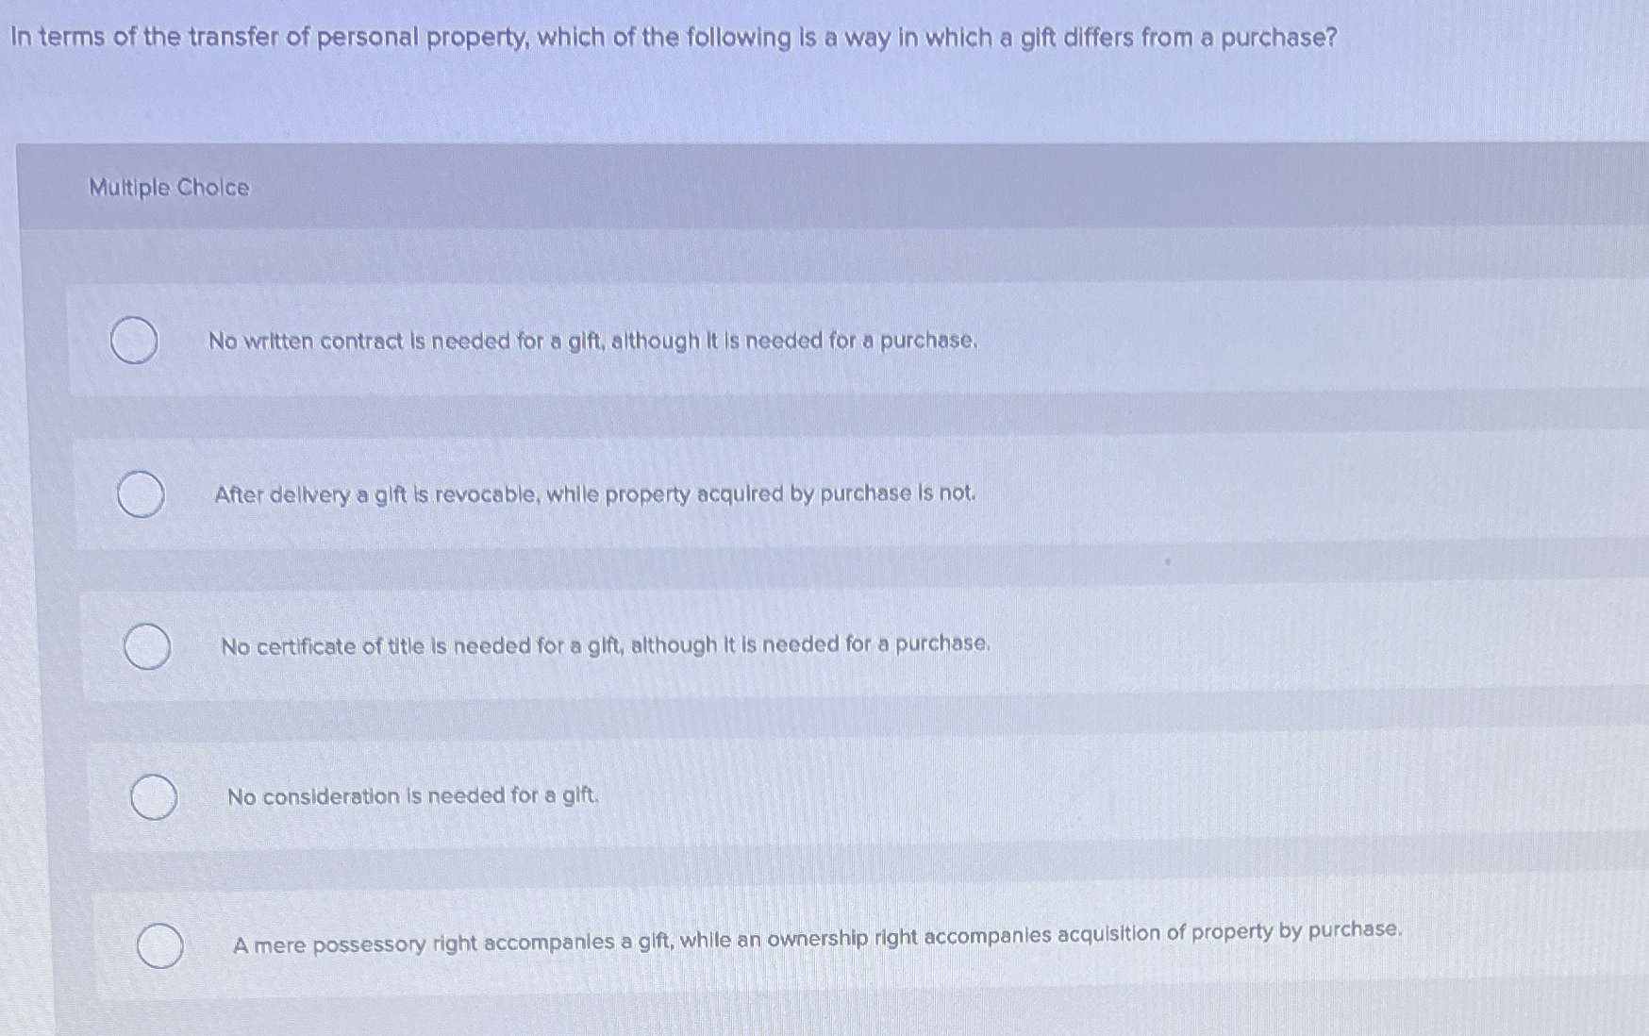Select the 'No consideration is needed for a gift' option

pos(154,796)
